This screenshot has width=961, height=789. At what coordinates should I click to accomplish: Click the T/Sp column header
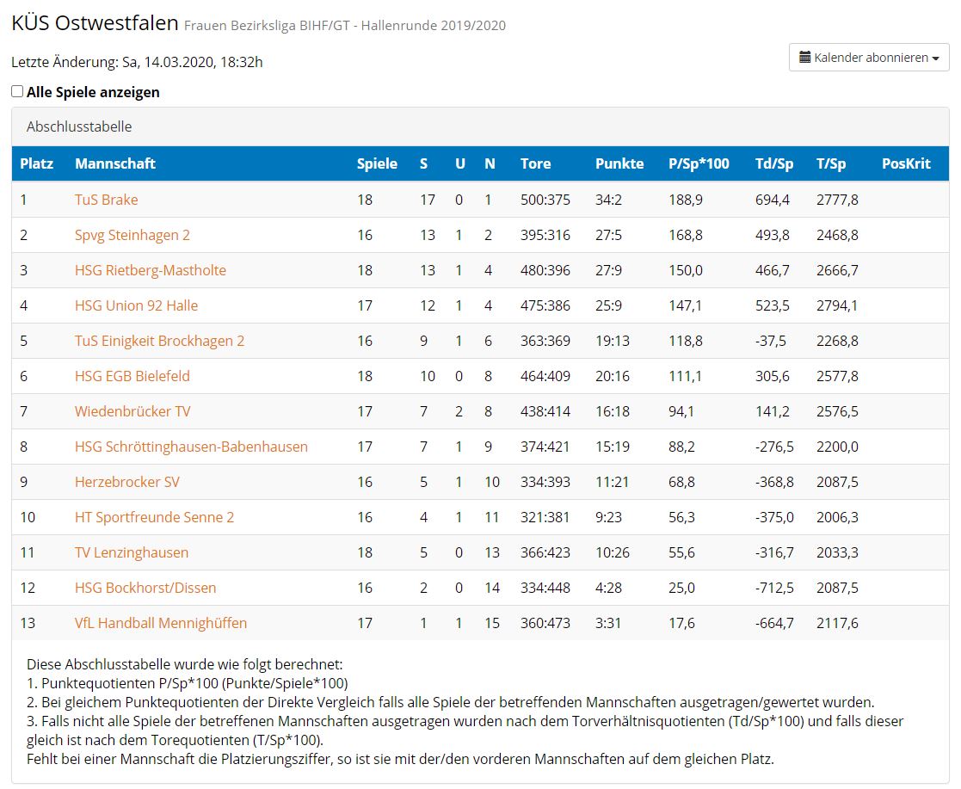(831, 163)
